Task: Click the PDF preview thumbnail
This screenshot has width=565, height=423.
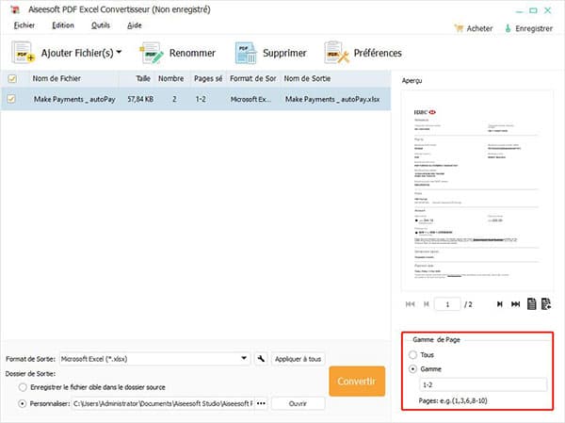Action: point(476,190)
